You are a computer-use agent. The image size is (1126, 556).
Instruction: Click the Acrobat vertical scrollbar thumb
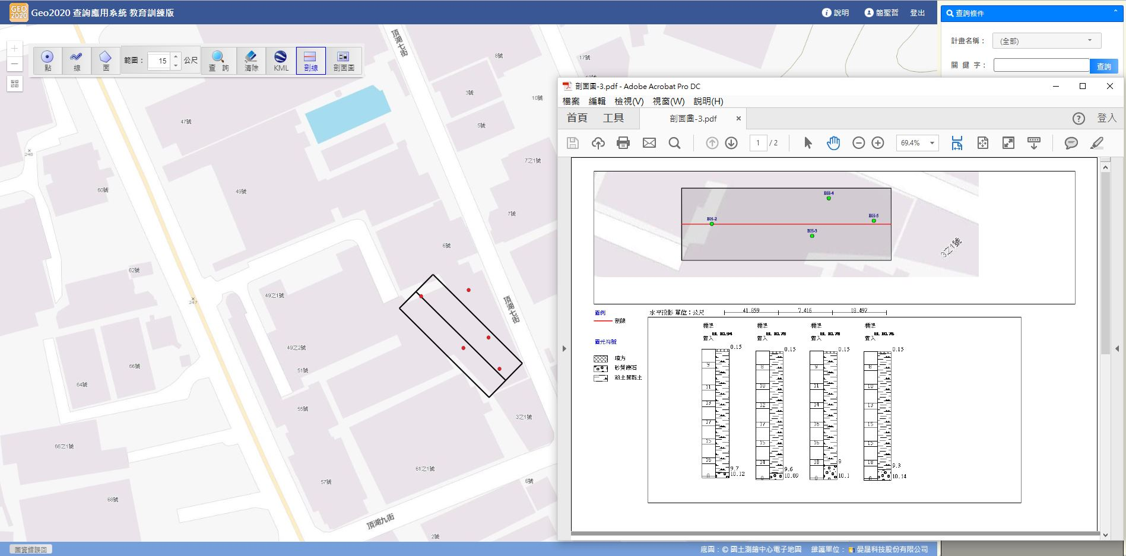(1105, 264)
